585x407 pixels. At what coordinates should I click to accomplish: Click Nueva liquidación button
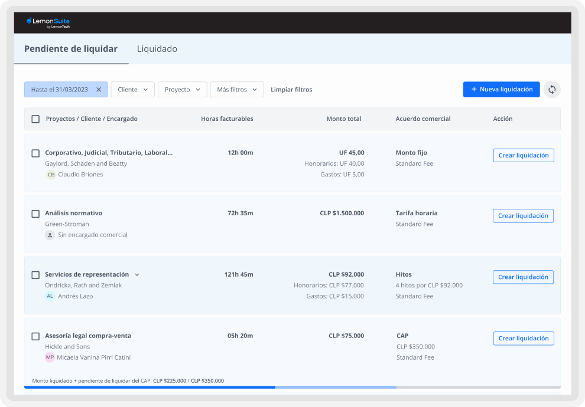502,90
